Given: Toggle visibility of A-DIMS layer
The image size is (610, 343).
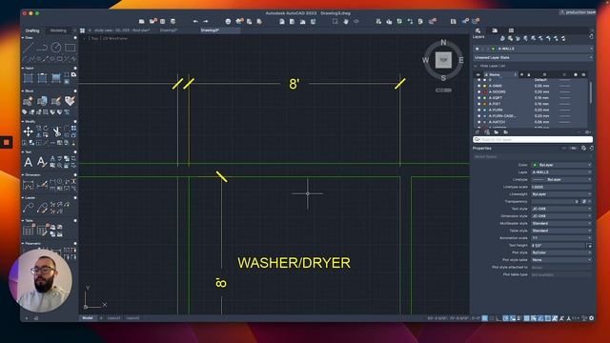Looking at the screenshot, I should [478, 86].
